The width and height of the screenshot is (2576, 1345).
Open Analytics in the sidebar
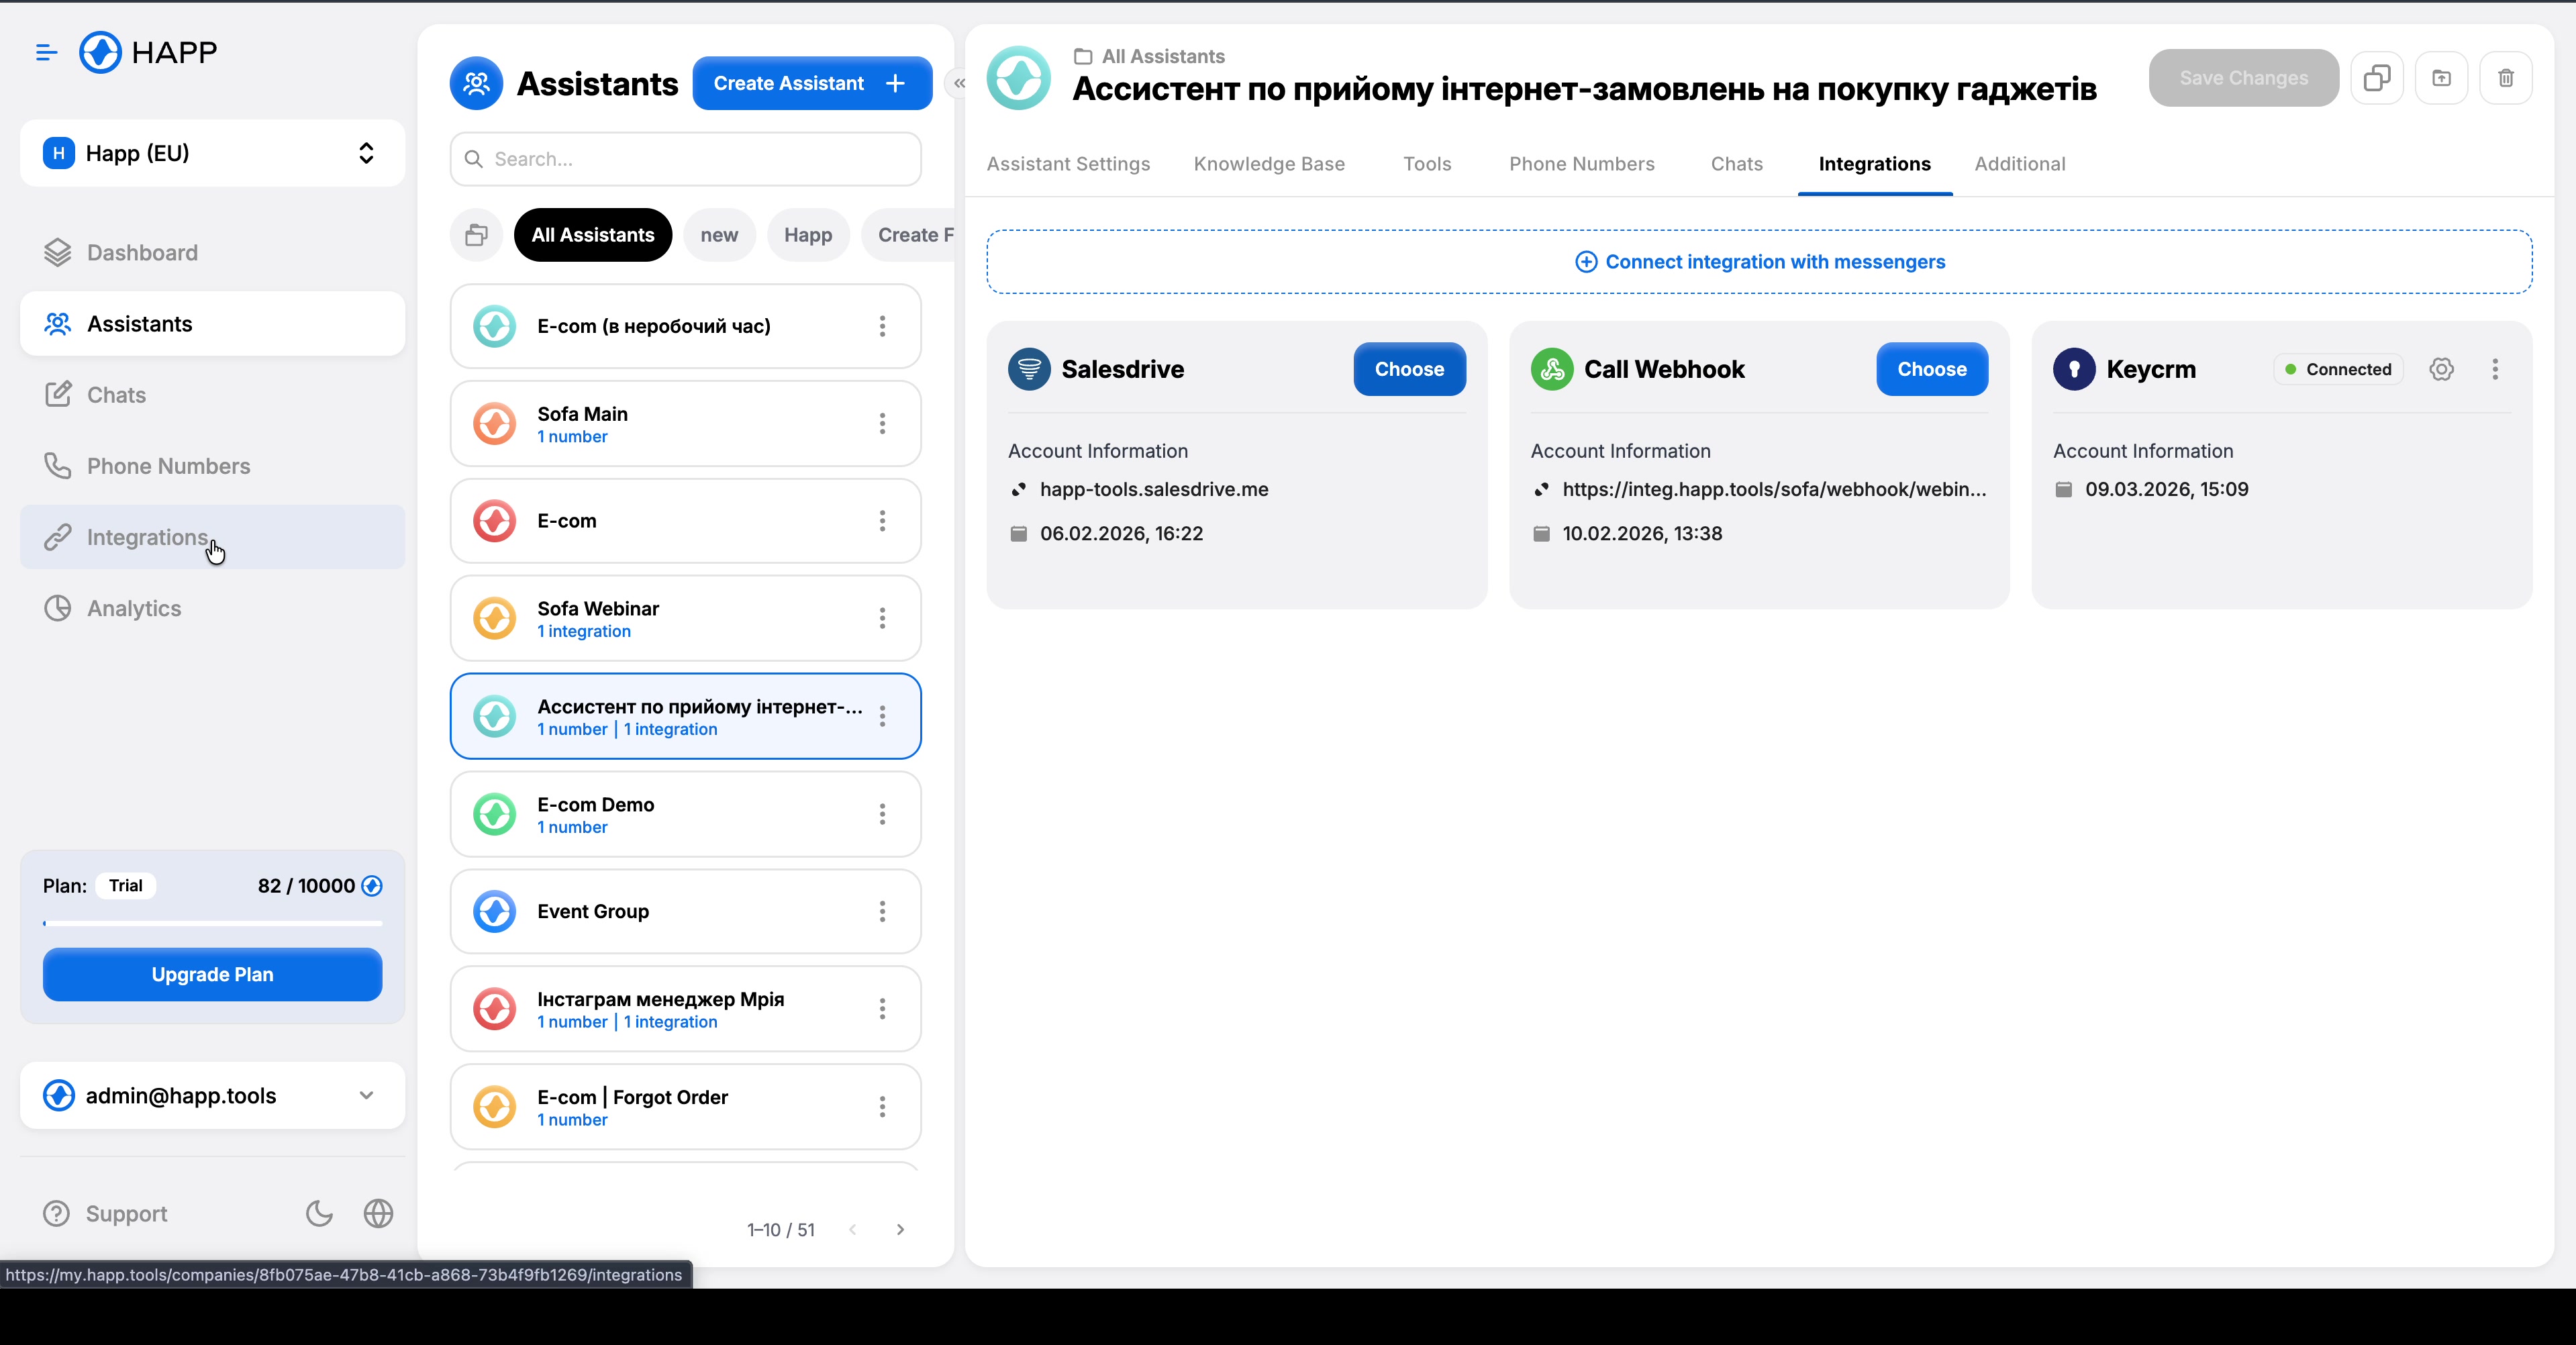[134, 608]
